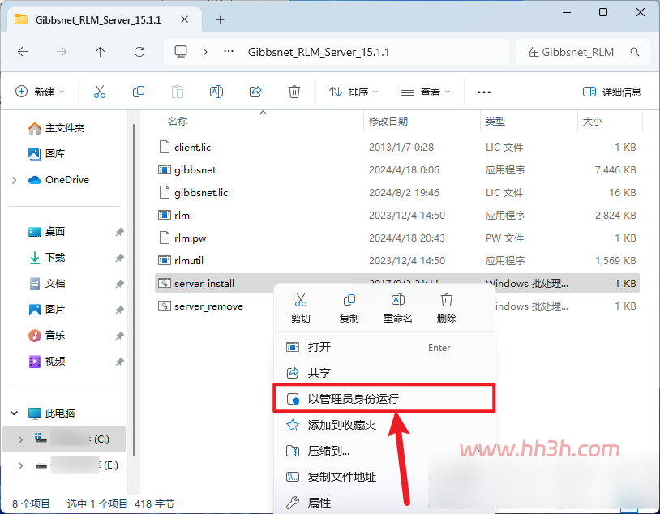Open the 查看 view dropdown

(426, 92)
